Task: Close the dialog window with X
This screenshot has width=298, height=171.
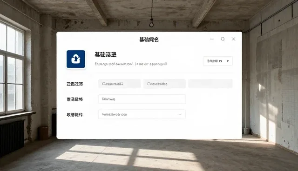Action: click(x=233, y=39)
